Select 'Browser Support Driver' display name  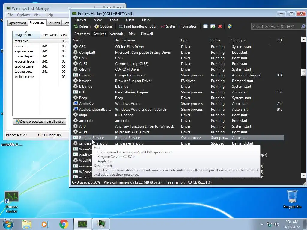click(133, 81)
